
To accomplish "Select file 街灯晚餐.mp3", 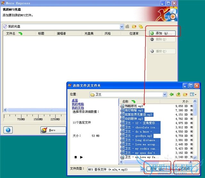I will click(134, 110).
